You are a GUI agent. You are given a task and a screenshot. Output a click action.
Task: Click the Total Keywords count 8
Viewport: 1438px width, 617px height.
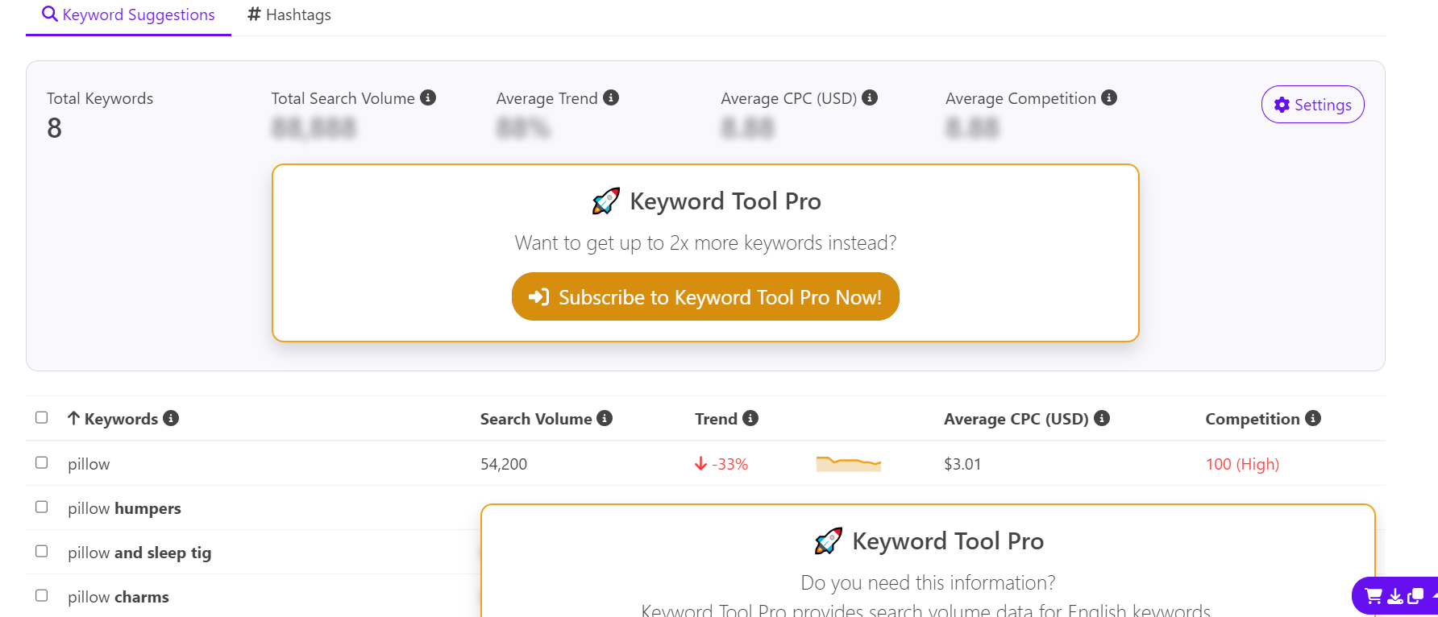pos(54,128)
